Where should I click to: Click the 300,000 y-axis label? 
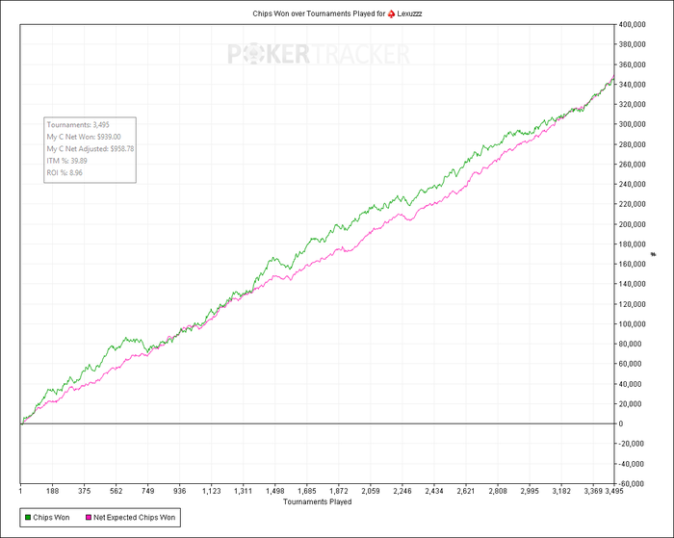632,124
